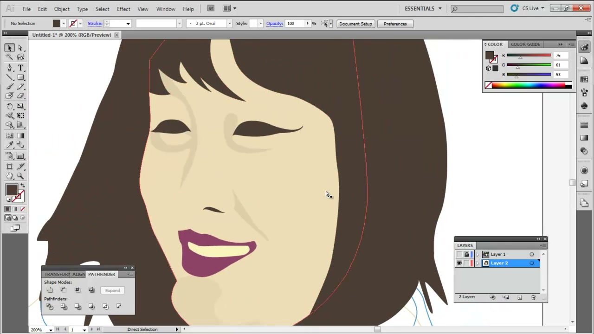Show Layer 1 via its empty visibility box
The width and height of the screenshot is (594, 334).
[x=459, y=254]
